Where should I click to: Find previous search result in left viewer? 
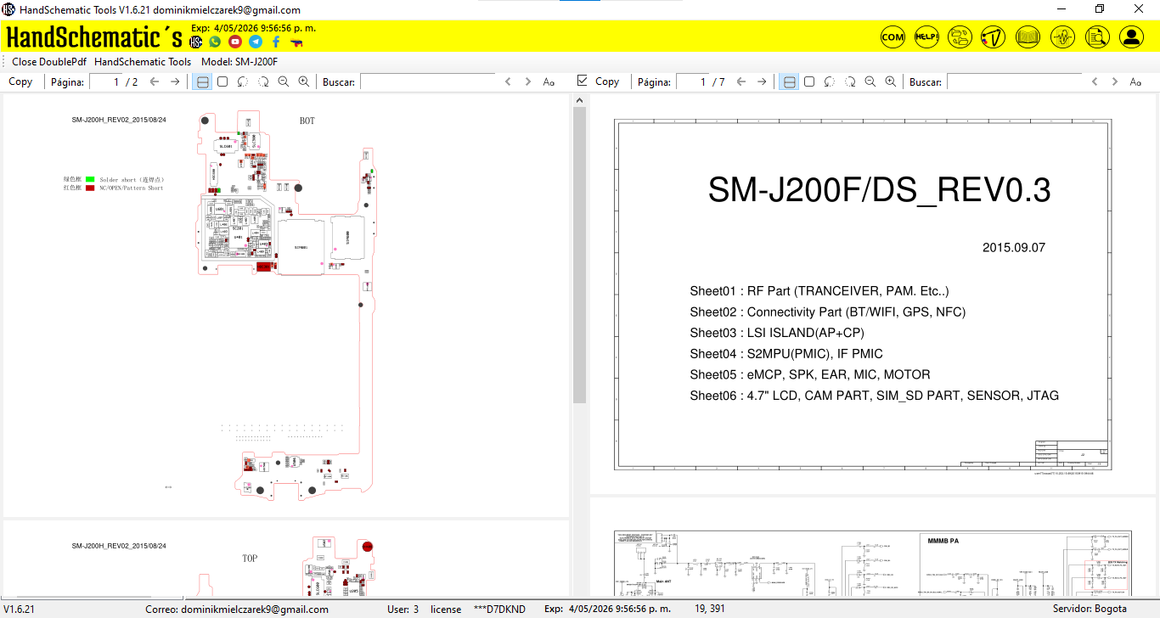click(x=508, y=81)
